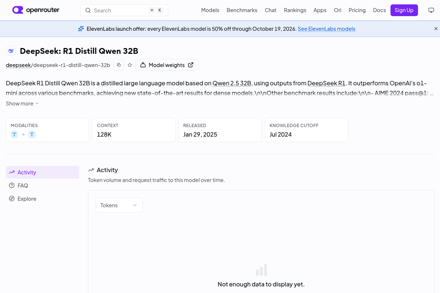
Task: Favorite the model with the star icon
Action: pos(130,65)
